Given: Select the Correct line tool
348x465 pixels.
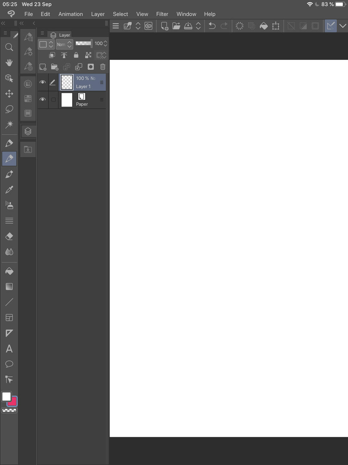Looking at the screenshot, I should (9, 380).
